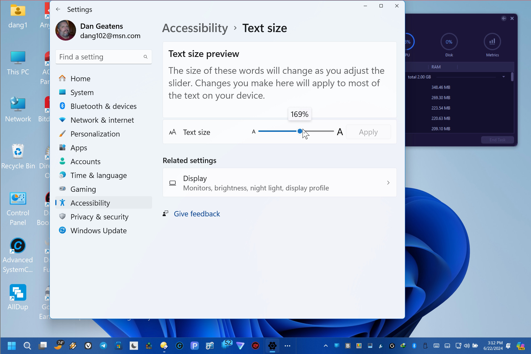The width and height of the screenshot is (531, 354).
Task: Open the Metrics icon in system monitor
Action: (492, 42)
